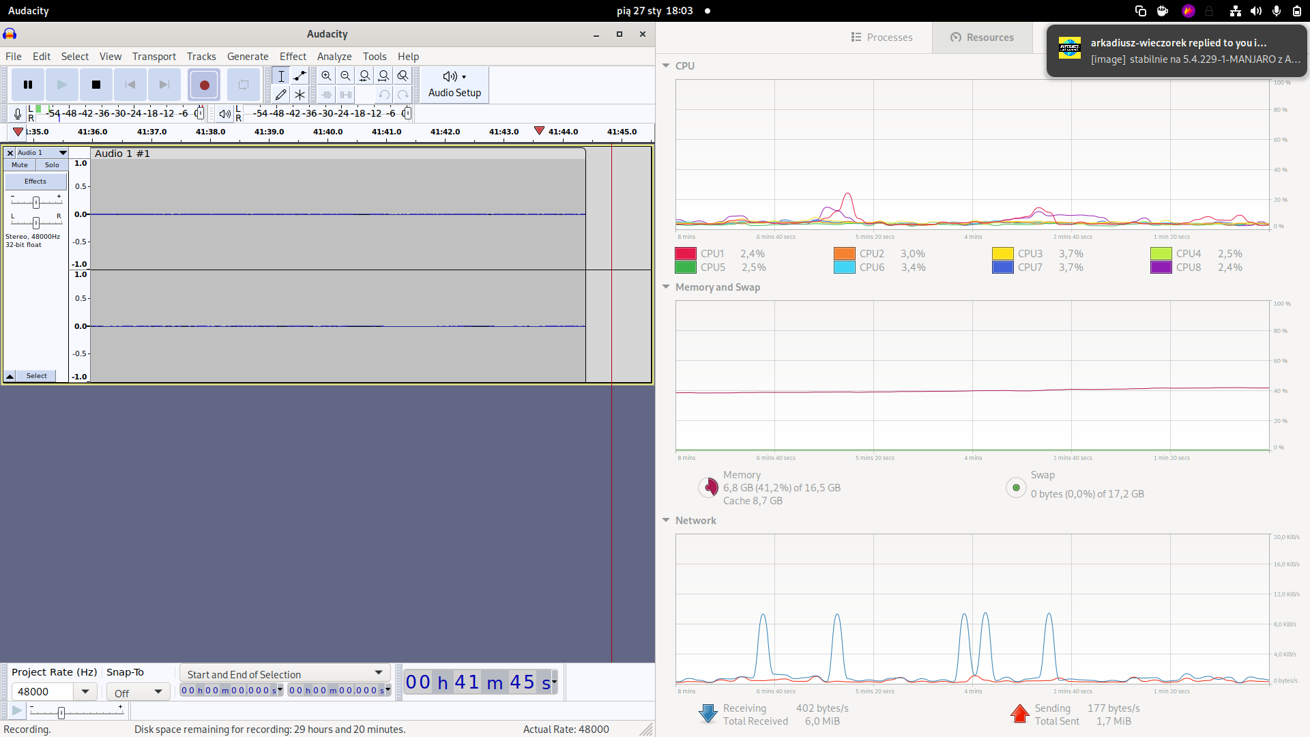Mute the Audio 1 track
The image size is (1310, 737).
pos(20,165)
